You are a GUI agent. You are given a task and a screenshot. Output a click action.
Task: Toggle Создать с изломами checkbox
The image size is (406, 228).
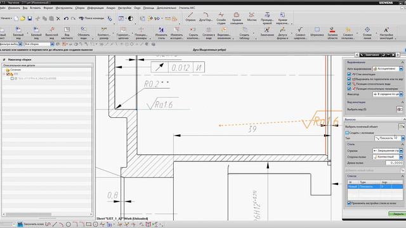click(347, 133)
